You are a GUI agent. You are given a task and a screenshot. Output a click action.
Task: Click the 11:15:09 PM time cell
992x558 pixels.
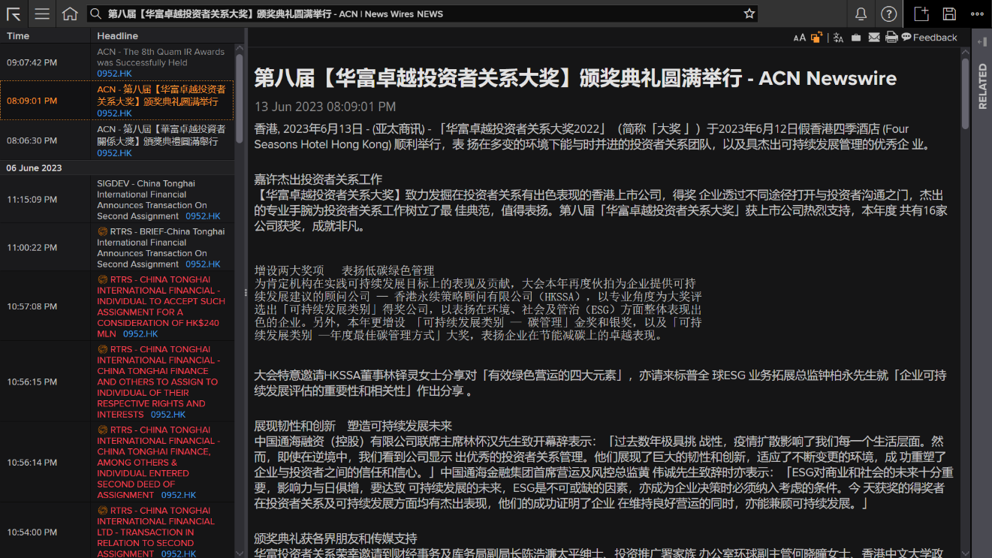coord(32,200)
